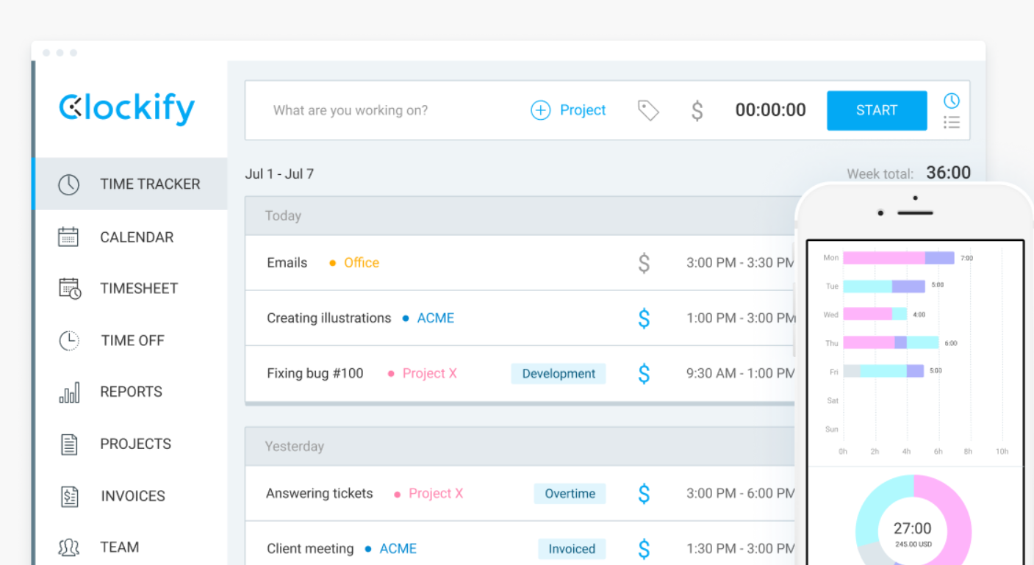This screenshot has width=1034, height=565.
Task: Click the Client meeting description
Action: [x=310, y=549]
